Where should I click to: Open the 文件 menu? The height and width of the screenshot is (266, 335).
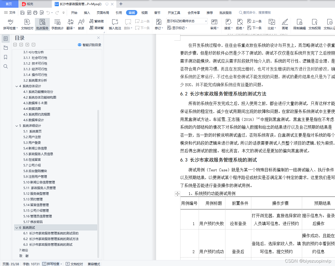[x=10, y=13]
